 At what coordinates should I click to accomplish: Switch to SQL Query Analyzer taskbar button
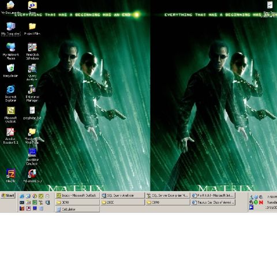[x=122, y=196]
